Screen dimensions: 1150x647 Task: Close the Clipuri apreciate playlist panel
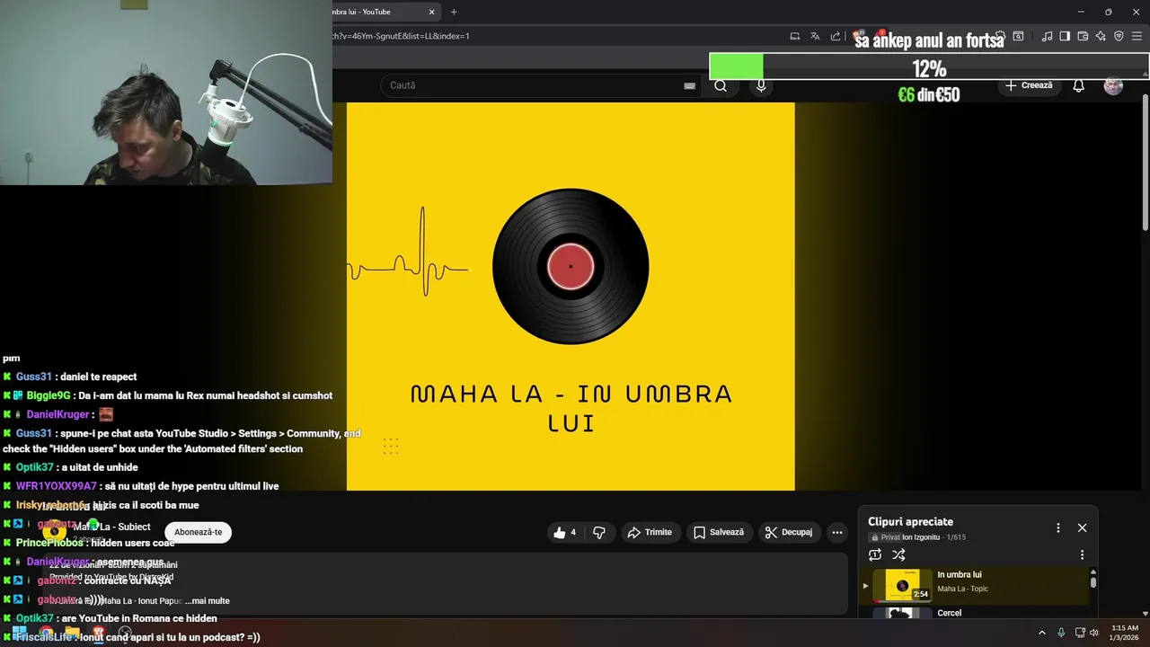pos(1082,527)
